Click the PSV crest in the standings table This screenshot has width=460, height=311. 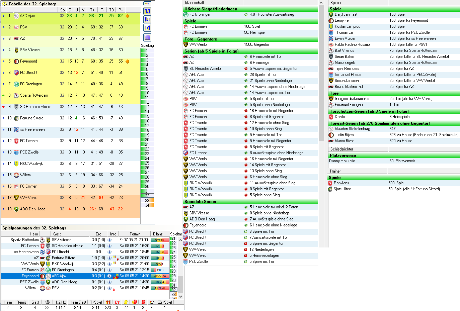coord(16,27)
